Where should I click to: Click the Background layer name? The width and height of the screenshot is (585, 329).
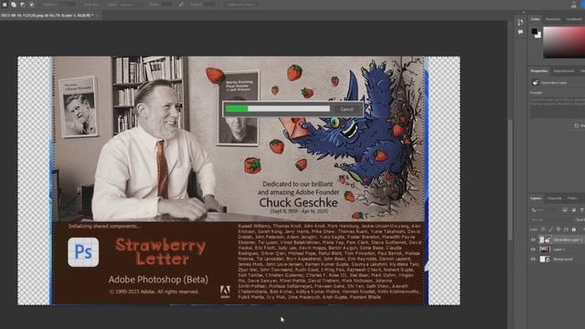[563, 260]
